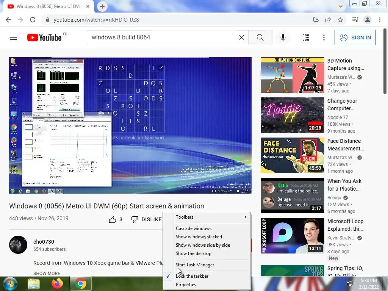Open the 3D Motion Capture video title
Image resolution: width=388 pixels, height=291 pixels.
coord(346,64)
